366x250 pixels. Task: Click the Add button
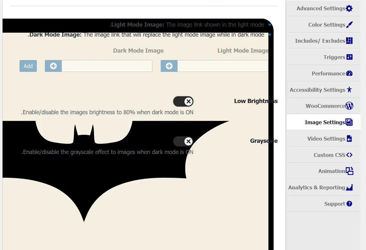point(28,66)
